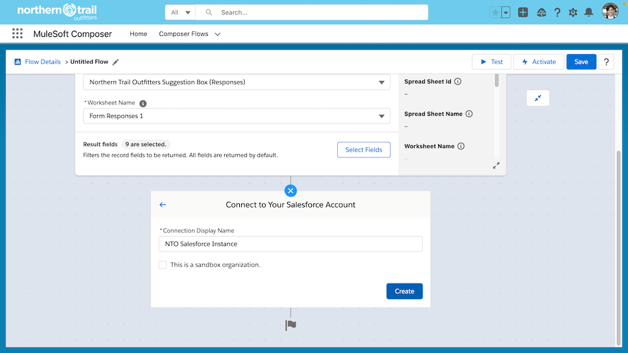Open the Global Actions plus icon
The image size is (628, 353).
522,13
